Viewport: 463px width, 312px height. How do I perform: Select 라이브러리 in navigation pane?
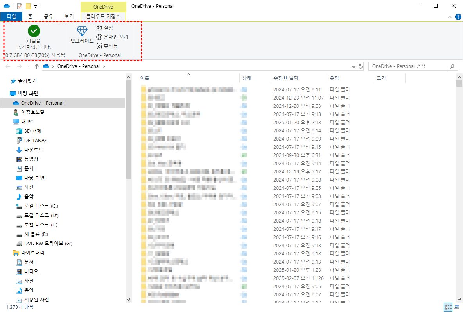pyautogui.click(x=32, y=253)
